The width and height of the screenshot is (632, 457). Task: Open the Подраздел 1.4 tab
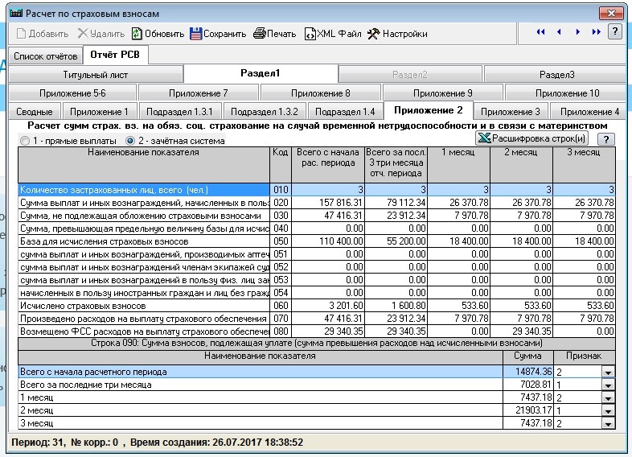tap(345, 112)
